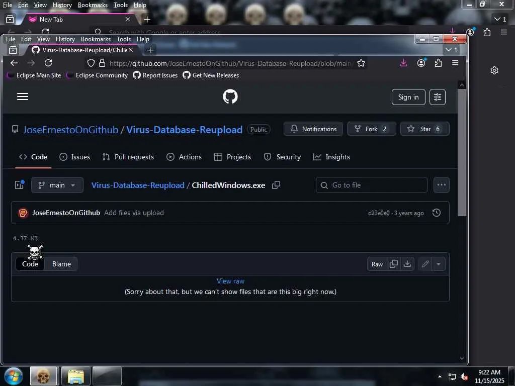
Task: Open Insights repository tab
Action: coord(331,157)
